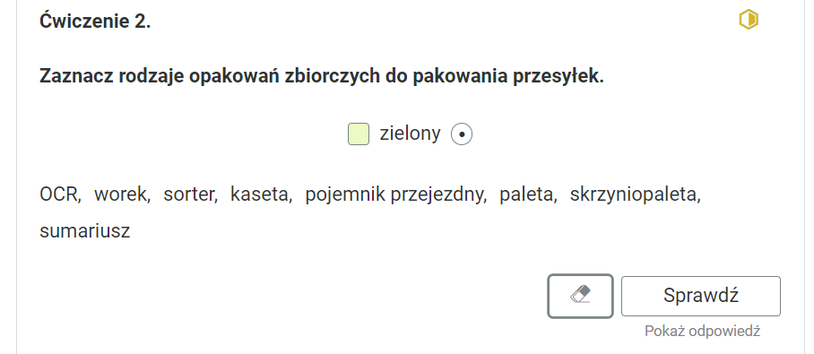Image resolution: width=814 pixels, height=354 pixels.
Task: Mark the word 'paleta'
Action: point(526,194)
